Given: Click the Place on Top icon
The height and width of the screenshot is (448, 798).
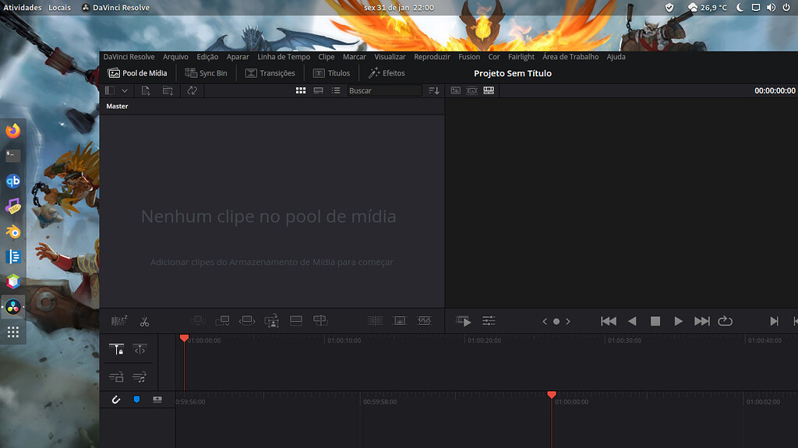Looking at the screenshot, I should point(295,321).
